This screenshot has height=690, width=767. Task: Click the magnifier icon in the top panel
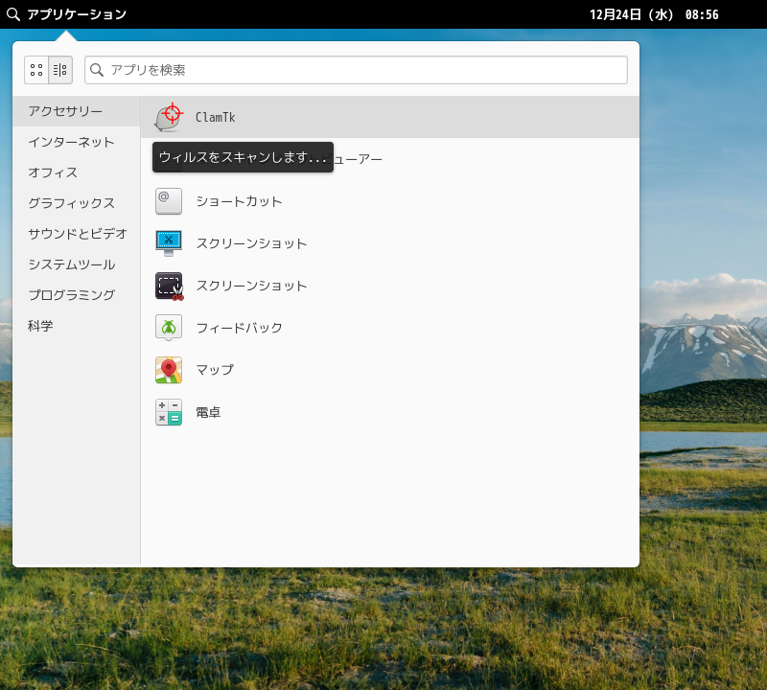point(13,14)
